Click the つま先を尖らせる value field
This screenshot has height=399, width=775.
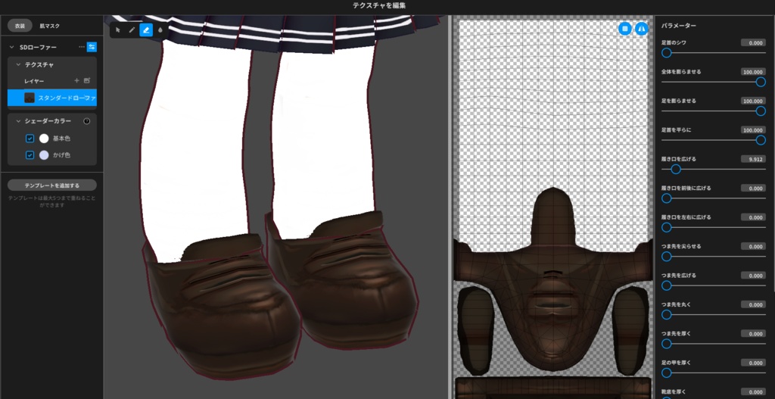click(753, 247)
